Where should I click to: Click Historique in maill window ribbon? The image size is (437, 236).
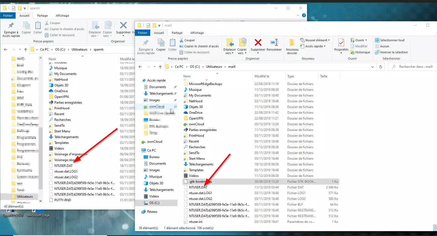[x=360, y=52]
